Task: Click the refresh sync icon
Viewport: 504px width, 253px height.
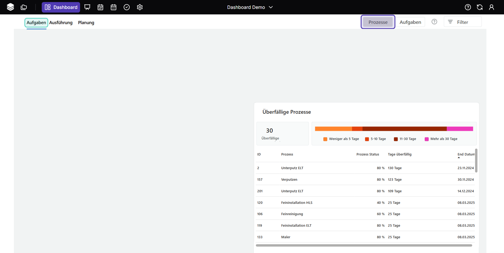Action: [x=480, y=7]
